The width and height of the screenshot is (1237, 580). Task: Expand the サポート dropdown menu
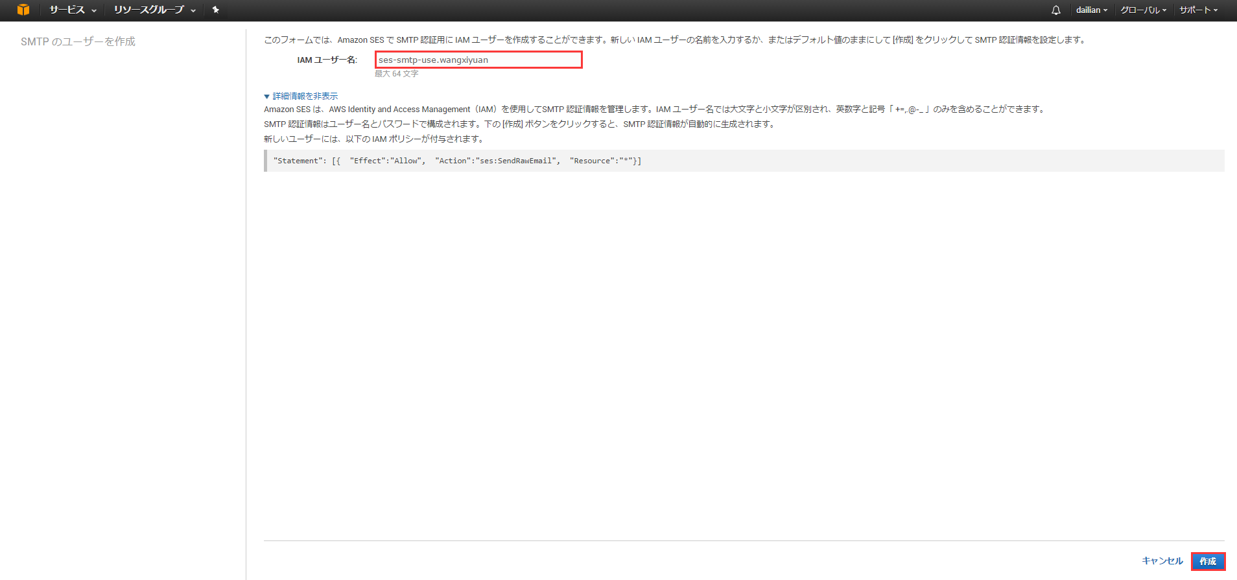pos(1198,10)
